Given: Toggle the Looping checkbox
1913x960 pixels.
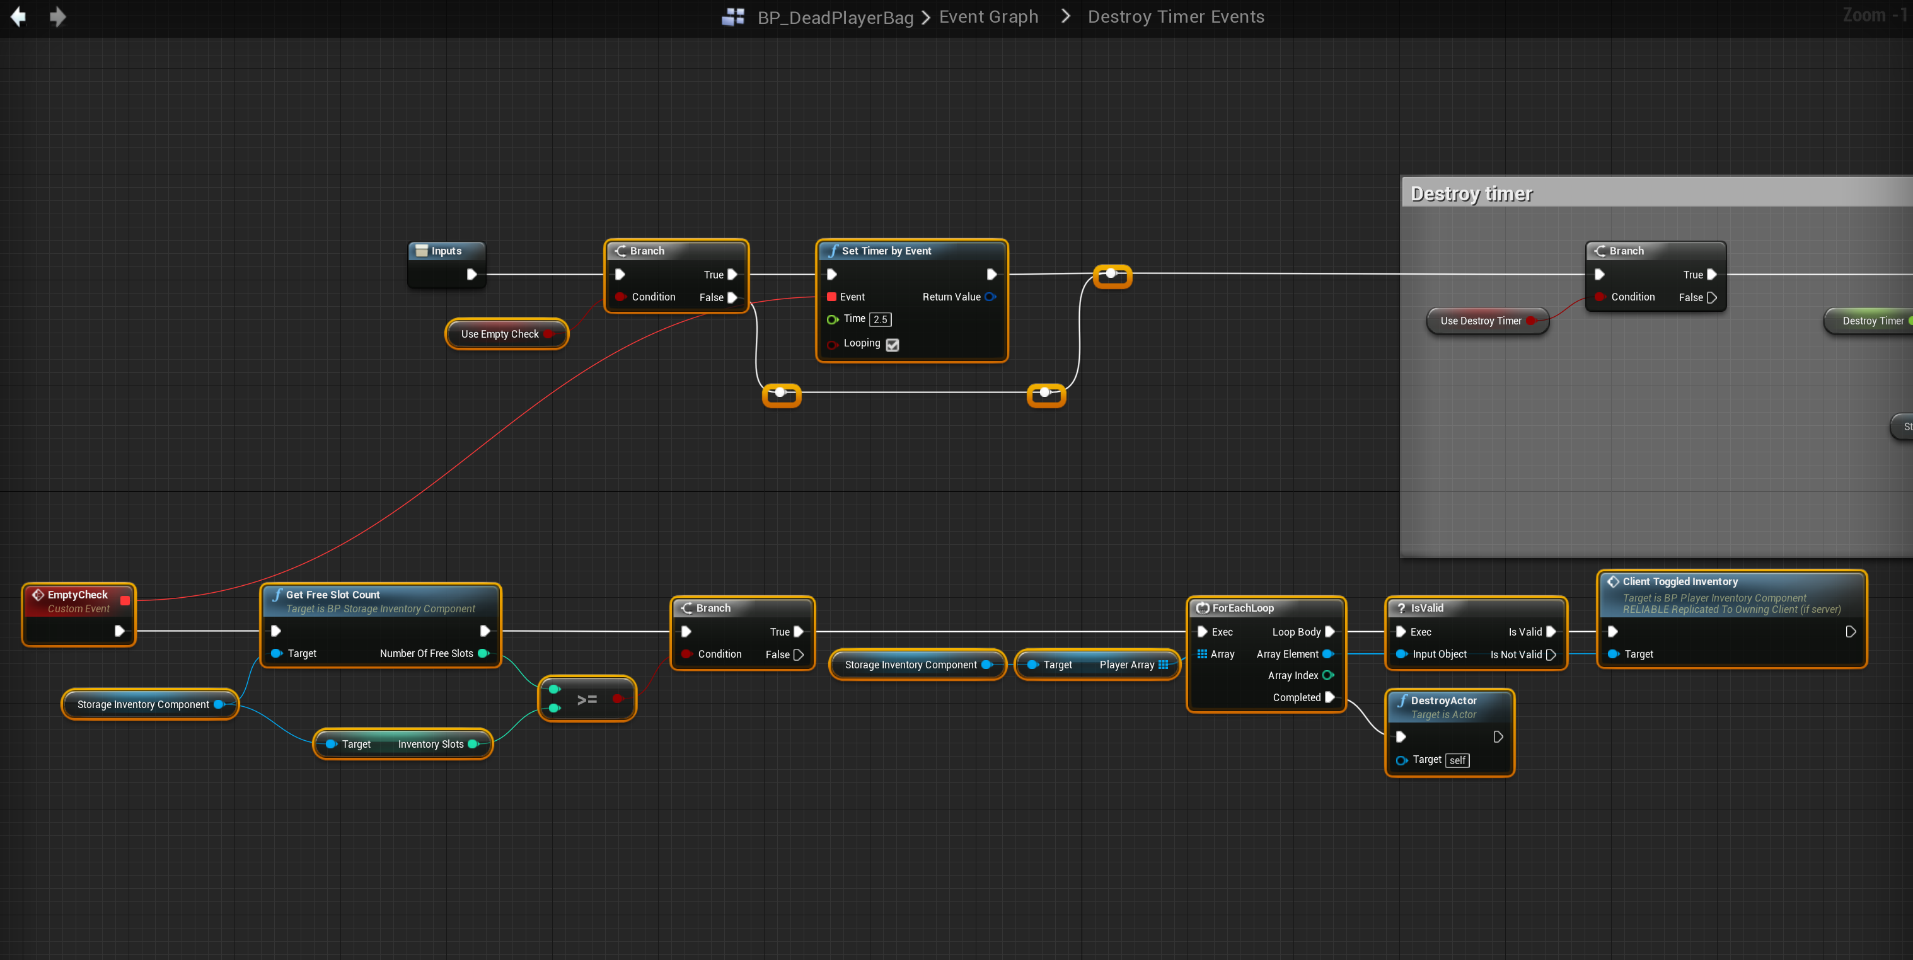Looking at the screenshot, I should 893,344.
